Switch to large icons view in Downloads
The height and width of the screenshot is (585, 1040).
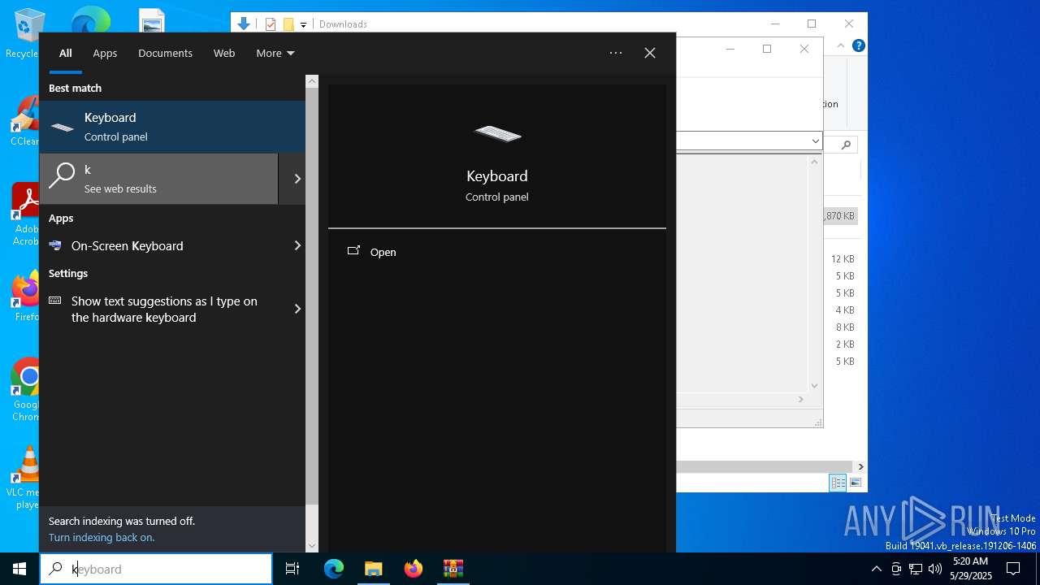pyautogui.click(x=855, y=483)
